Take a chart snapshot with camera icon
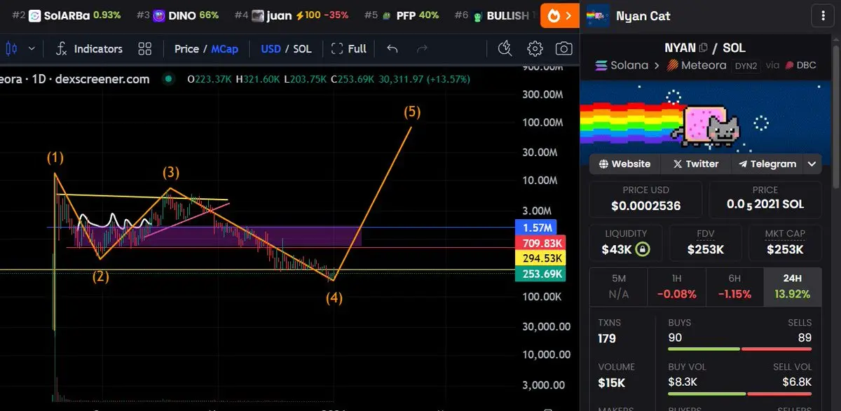The height and width of the screenshot is (411, 841). click(x=563, y=49)
